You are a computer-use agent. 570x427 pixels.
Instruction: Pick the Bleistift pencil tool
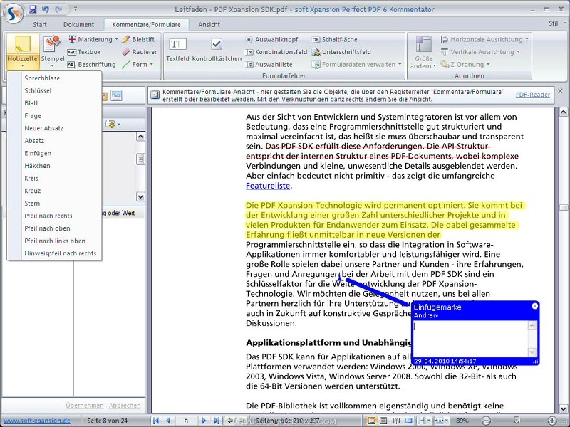pyautogui.click(x=138, y=39)
